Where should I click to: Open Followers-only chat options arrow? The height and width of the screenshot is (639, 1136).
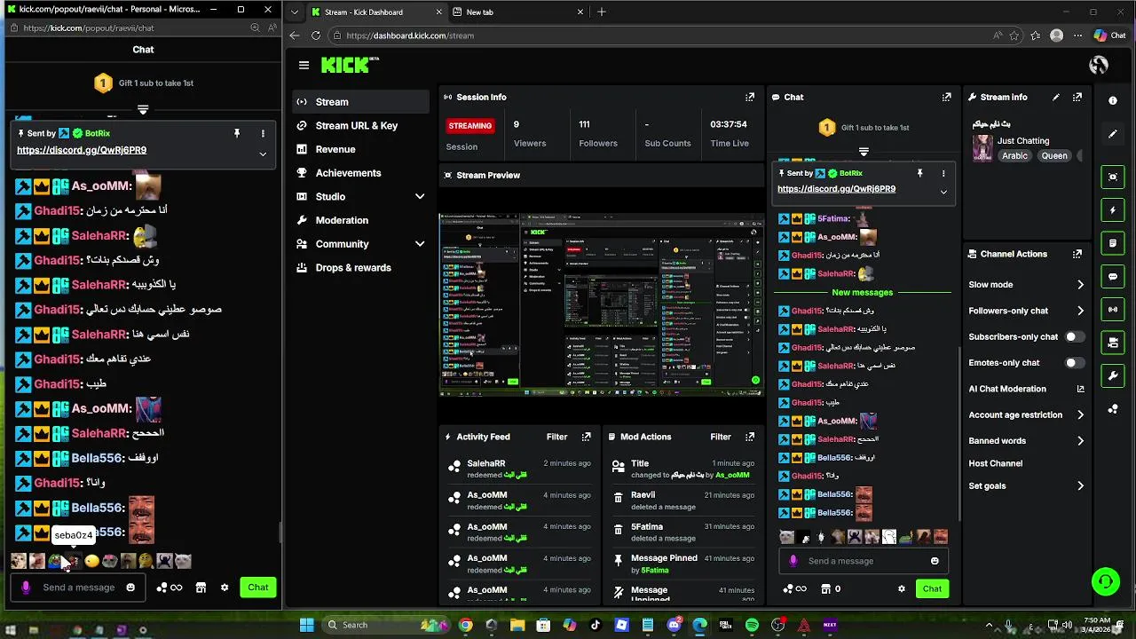[1080, 311]
